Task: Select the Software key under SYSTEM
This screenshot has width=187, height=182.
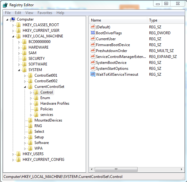Action: tap(42, 143)
